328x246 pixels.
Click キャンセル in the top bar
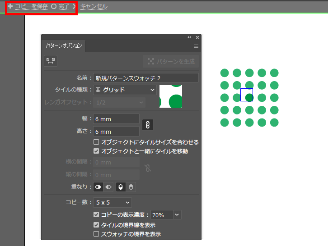click(x=94, y=6)
